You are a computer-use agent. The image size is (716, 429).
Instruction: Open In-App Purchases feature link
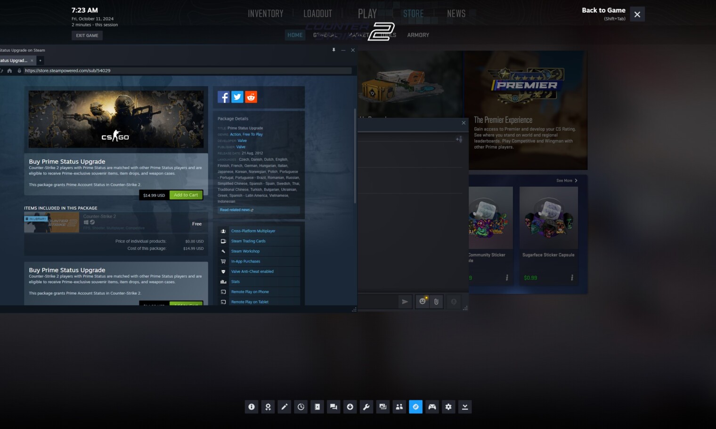point(245,261)
